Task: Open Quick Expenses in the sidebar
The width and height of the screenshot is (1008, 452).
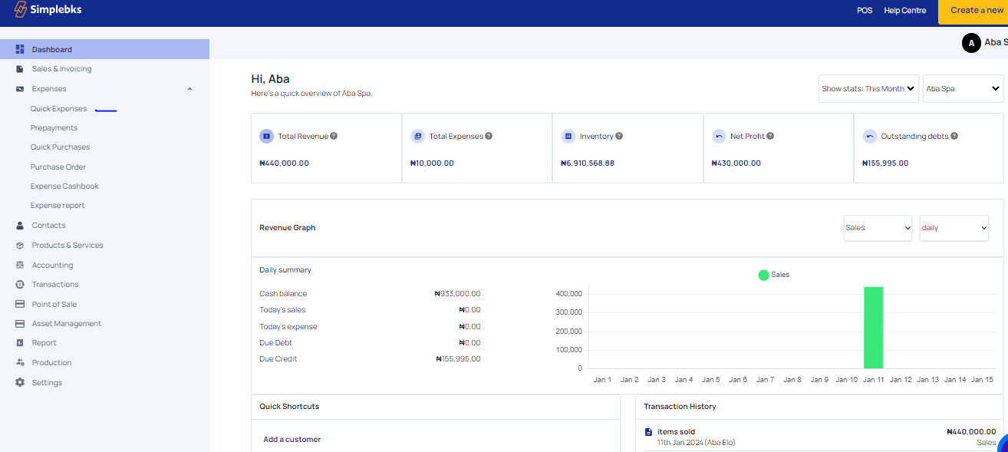Action: [58, 109]
